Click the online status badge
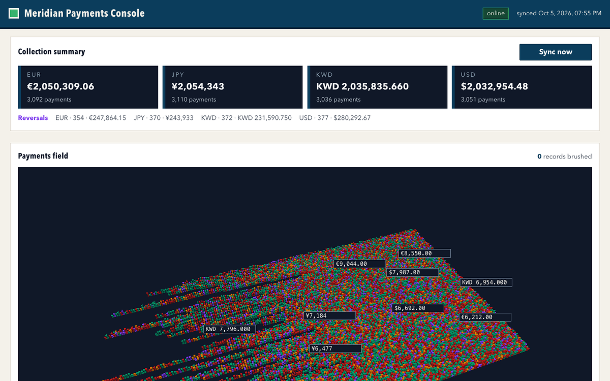610x381 pixels. pos(496,13)
